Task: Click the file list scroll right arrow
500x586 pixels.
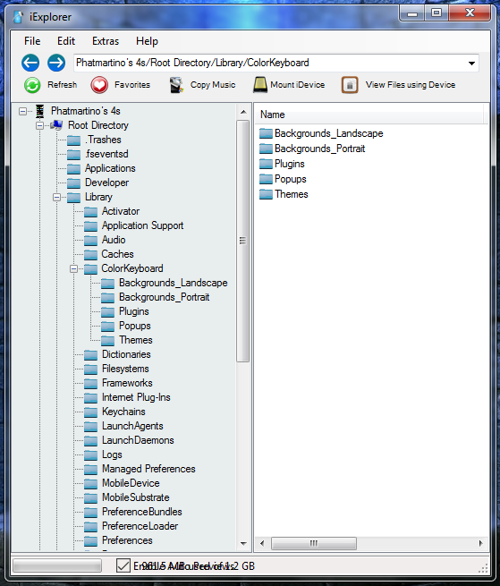Action: [480, 543]
